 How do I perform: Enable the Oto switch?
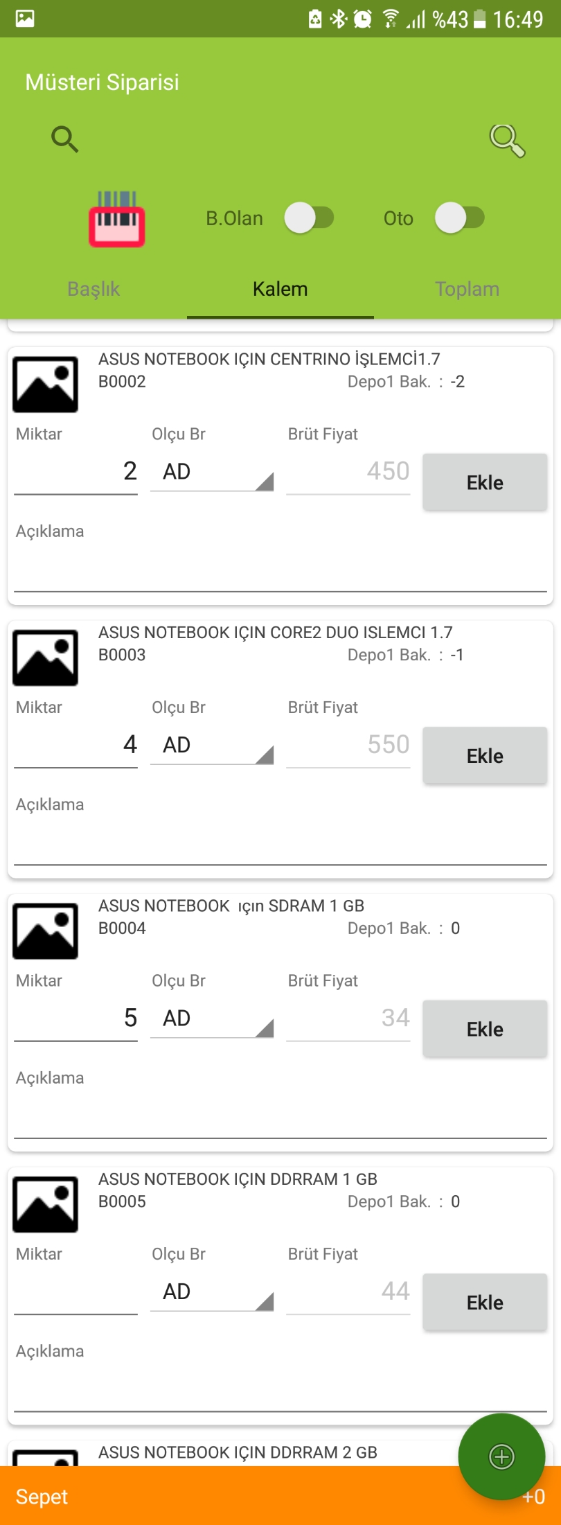459,218
